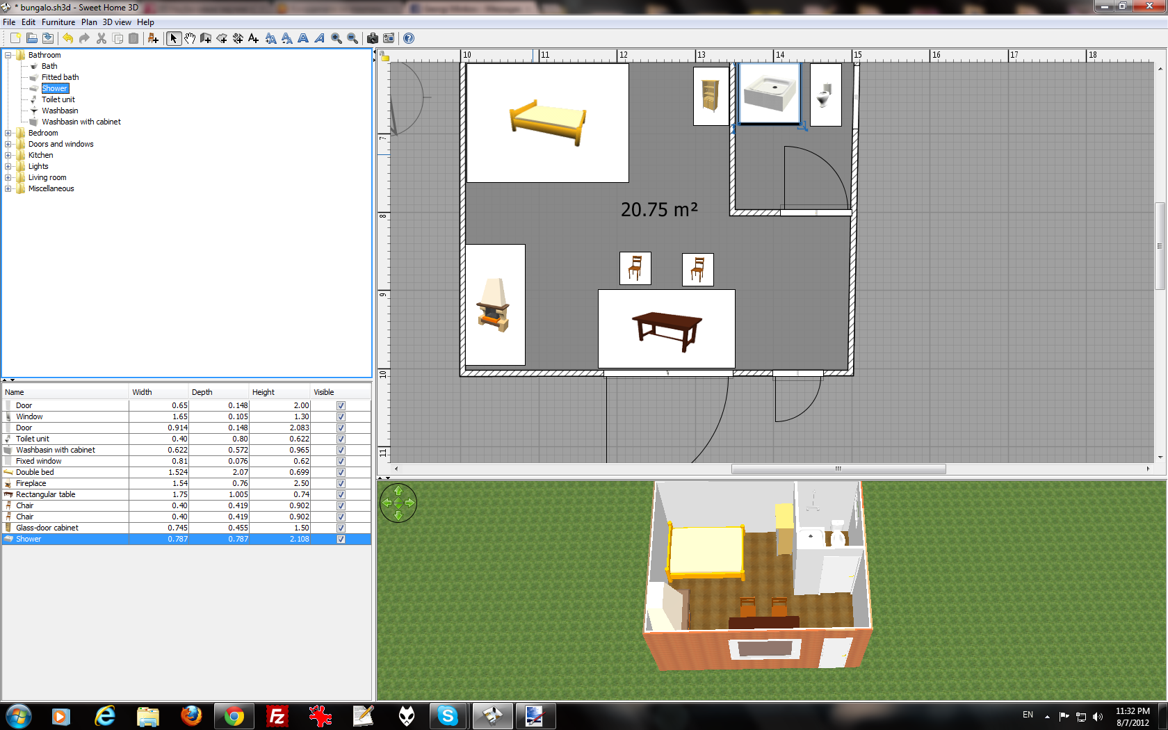1168x730 pixels.
Task: Uncheck visibility of the Fireplace row
Action: pyautogui.click(x=341, y=483)
